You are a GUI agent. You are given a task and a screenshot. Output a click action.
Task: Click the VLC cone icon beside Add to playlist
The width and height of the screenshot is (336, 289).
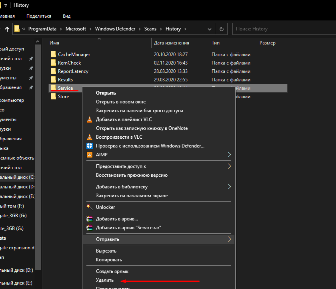(90, 119)
